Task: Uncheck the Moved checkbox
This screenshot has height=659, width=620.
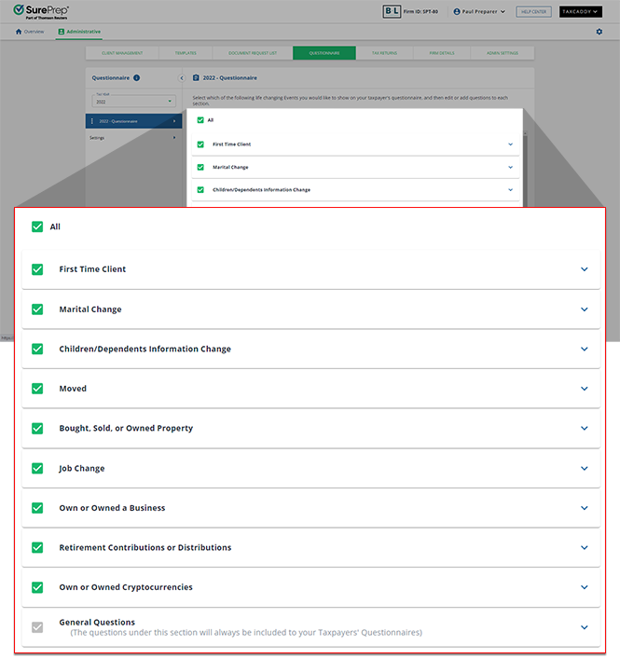Action: point(37,389)
